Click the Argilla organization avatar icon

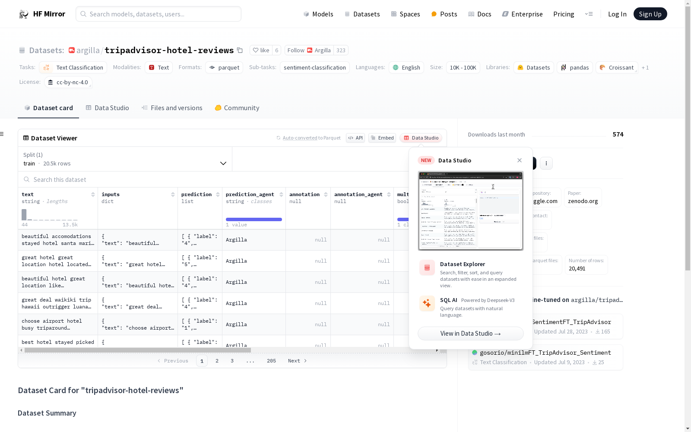tap(72, 51)
